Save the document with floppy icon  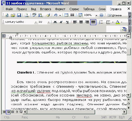[19, 15]
